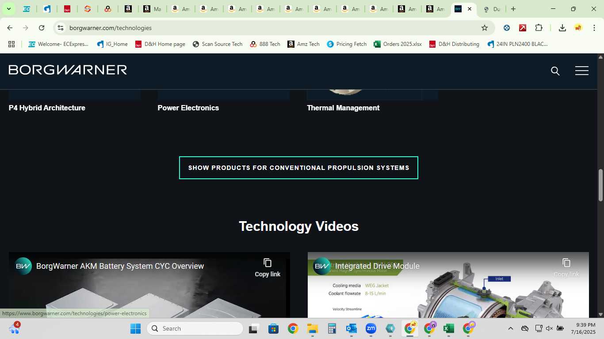Open Chrome extensions puzzle icon

pos(539,28)
